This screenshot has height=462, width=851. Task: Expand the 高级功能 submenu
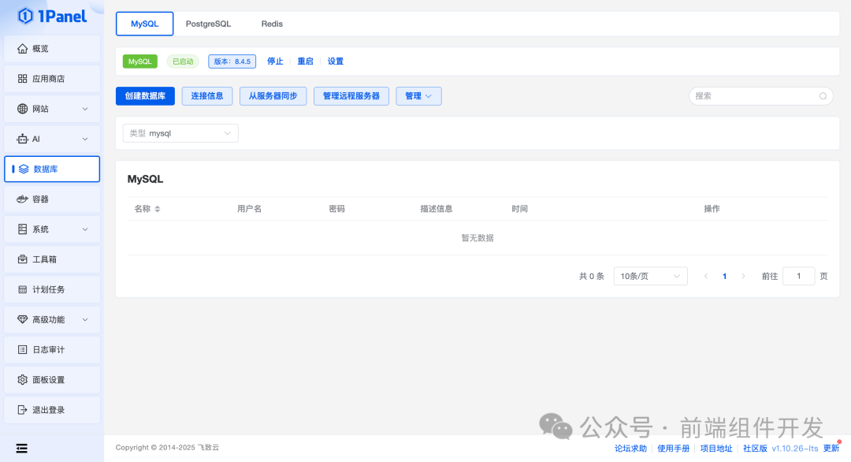[x=85, y=320]
